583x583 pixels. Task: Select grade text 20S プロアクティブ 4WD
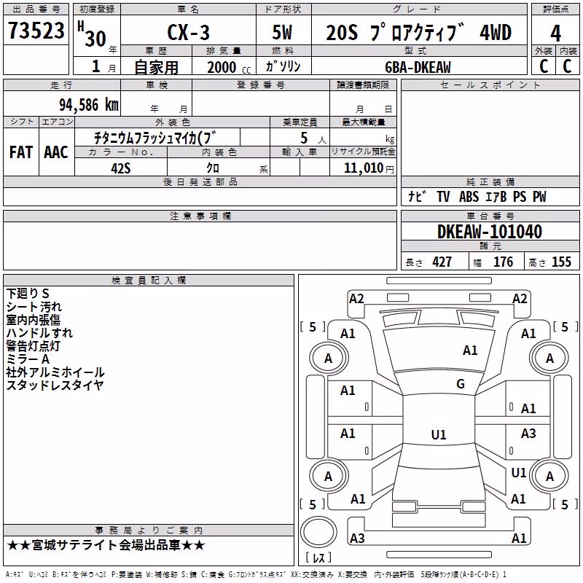(418, 32)
